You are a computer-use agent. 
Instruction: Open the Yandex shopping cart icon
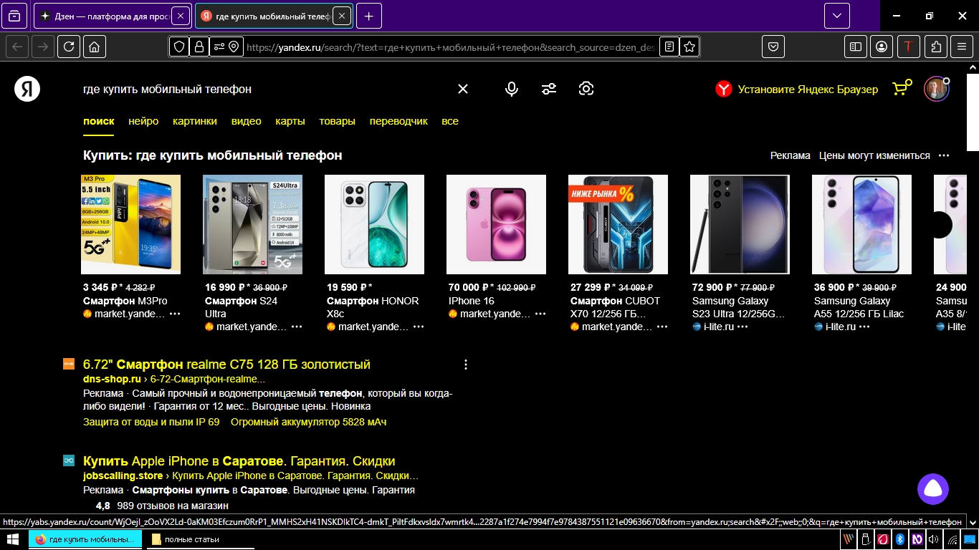tap(901, 88)
